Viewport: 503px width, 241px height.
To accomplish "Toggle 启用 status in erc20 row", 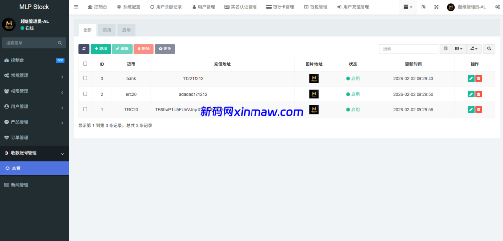I will pos(353,94).
